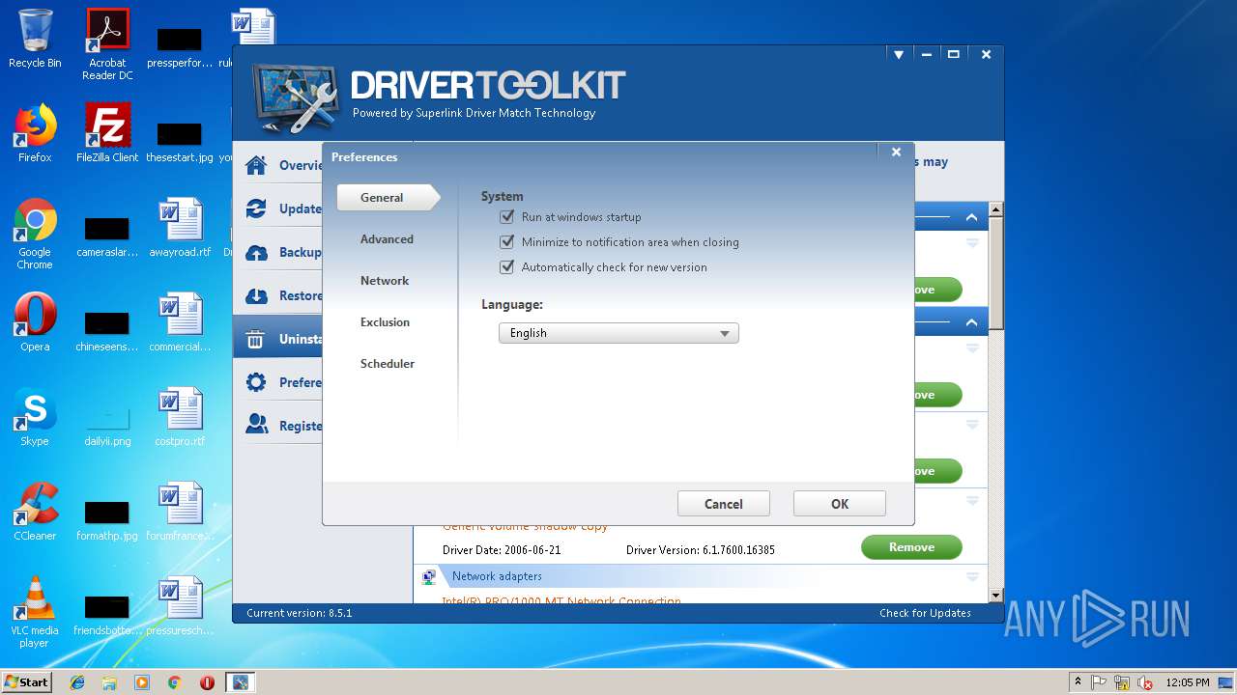The width and height of the screenshot is (1237, 695).
Task: Click the Network adapters category icon
Action: 429,576
